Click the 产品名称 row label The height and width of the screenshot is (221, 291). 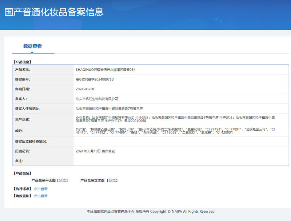(x=23, y=69)
